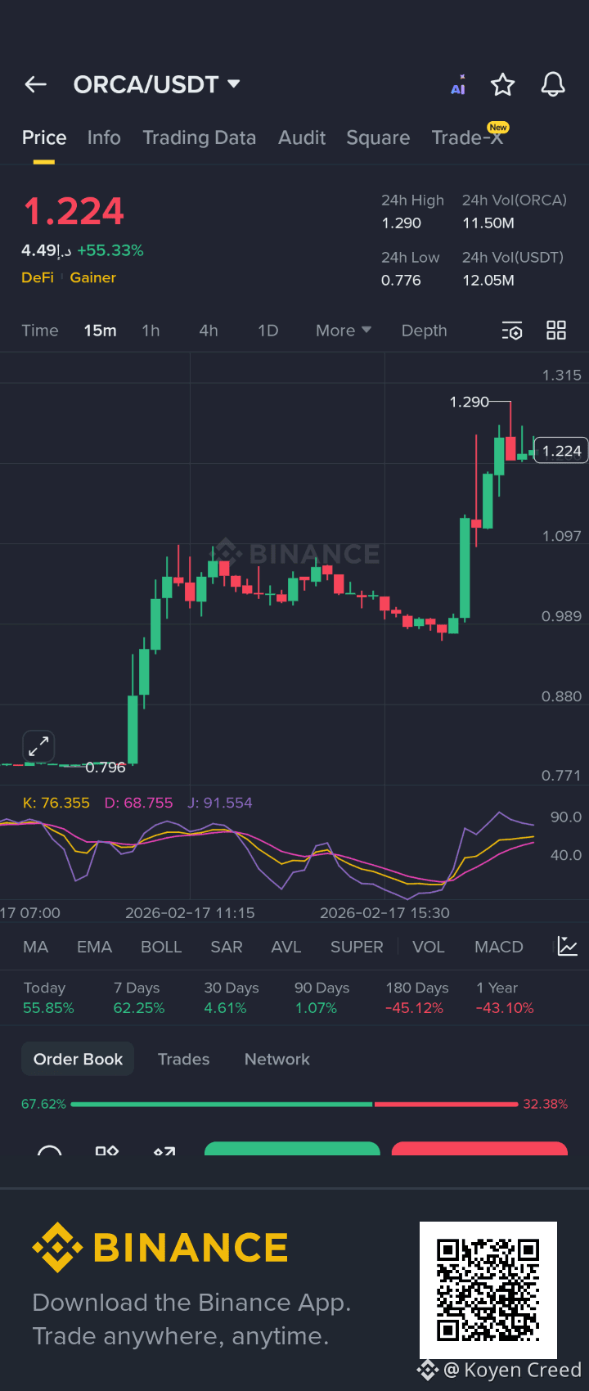Expand chart to fullscreen
The image size is (589, 1391).
(x=38, y=746)
